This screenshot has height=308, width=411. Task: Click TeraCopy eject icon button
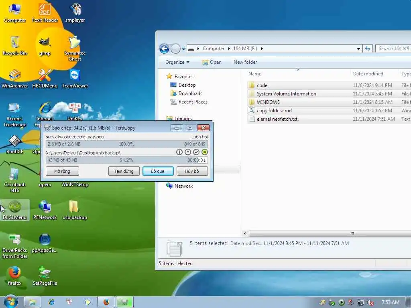[x=188, y=152]
